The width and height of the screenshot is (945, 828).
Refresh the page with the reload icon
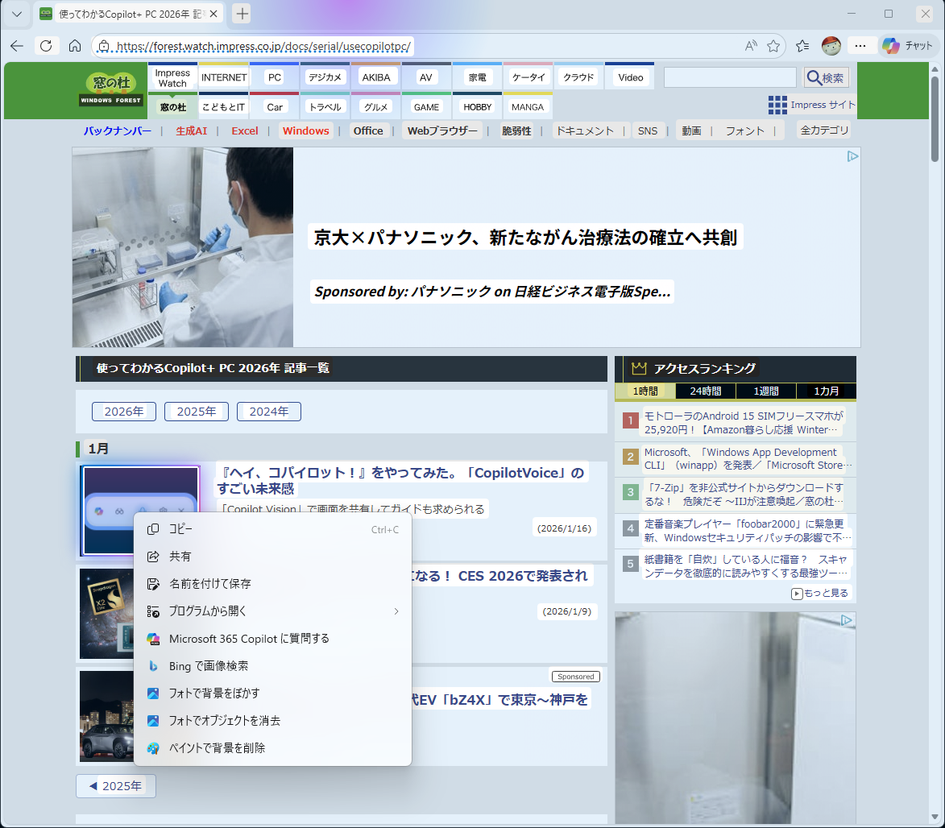point(46,46)
